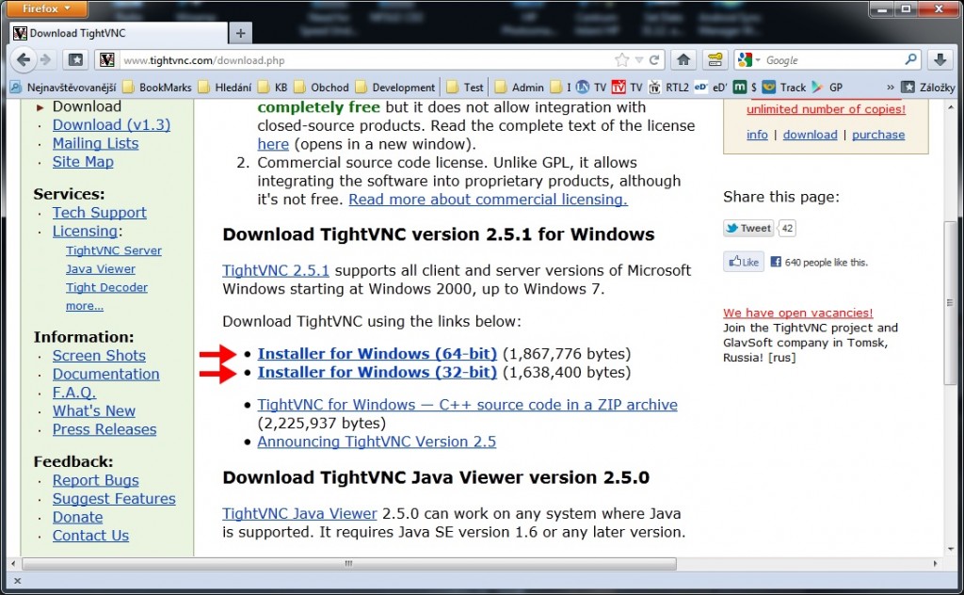The height and width of the screenshot is (595, 964).
Task: Open the Test bookmarks folder
Action: click(x=465, y=88)
